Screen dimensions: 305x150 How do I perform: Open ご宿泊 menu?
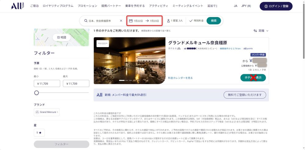34,6
